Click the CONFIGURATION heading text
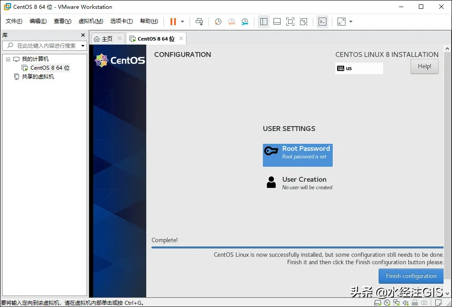This screenshot has height=307, width=452. click(182, 54)
